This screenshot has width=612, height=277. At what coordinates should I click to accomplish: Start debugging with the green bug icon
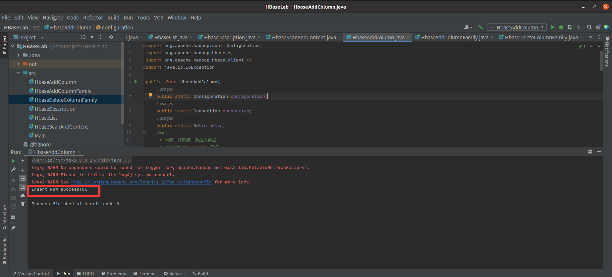pyautogui.click(x=561, y=27)
